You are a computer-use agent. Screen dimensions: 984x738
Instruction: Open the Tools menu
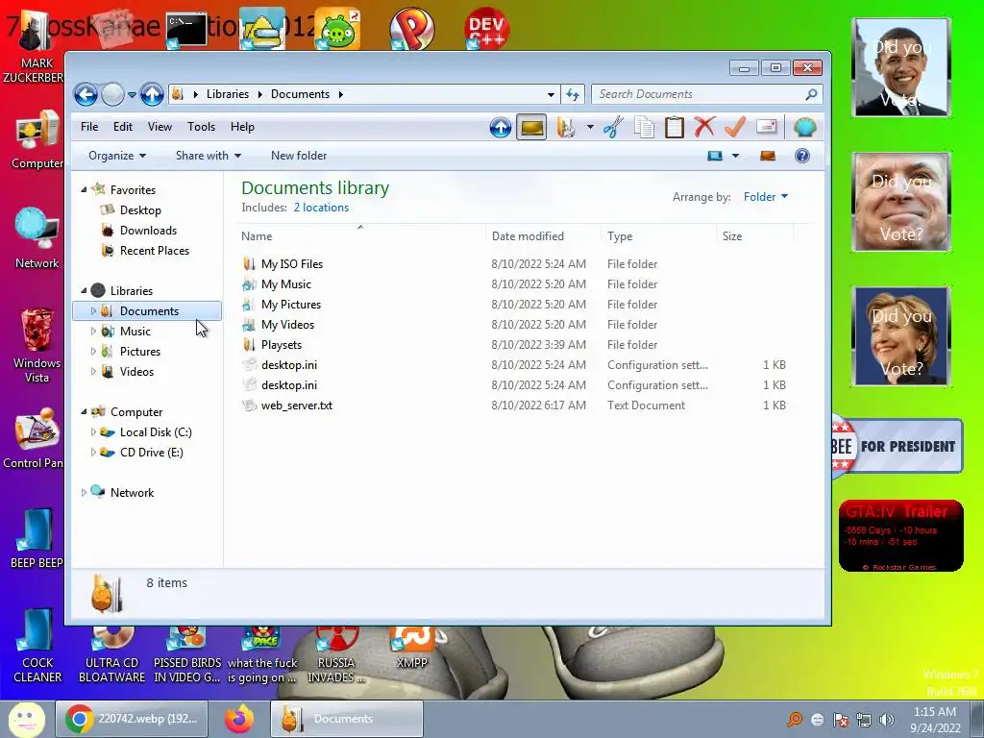coord(201,127)
